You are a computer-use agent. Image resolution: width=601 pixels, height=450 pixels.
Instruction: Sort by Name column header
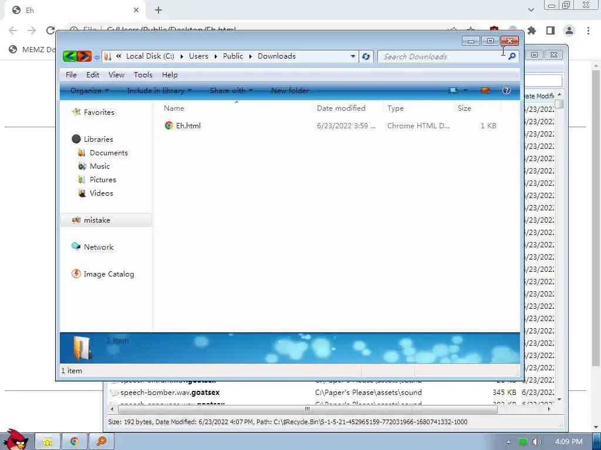[x=237, y=108]
